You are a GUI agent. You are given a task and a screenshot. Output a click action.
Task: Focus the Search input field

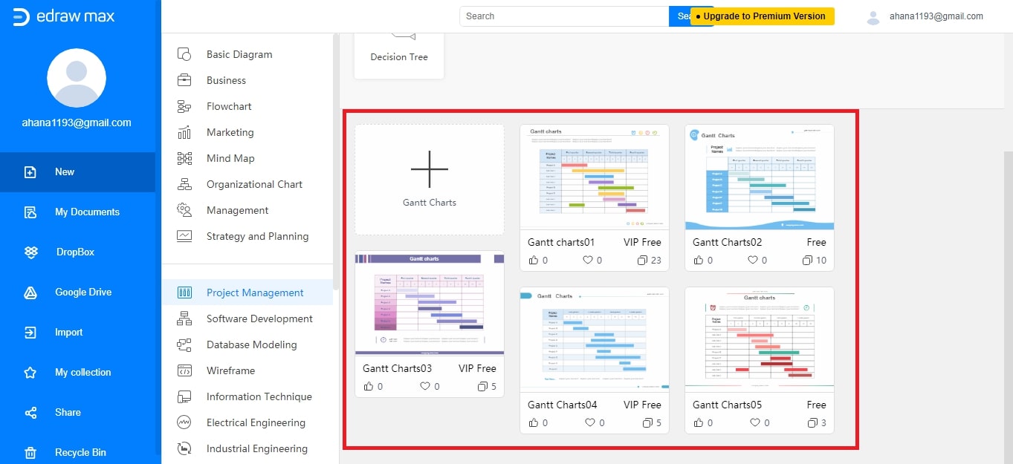(564, 16)
